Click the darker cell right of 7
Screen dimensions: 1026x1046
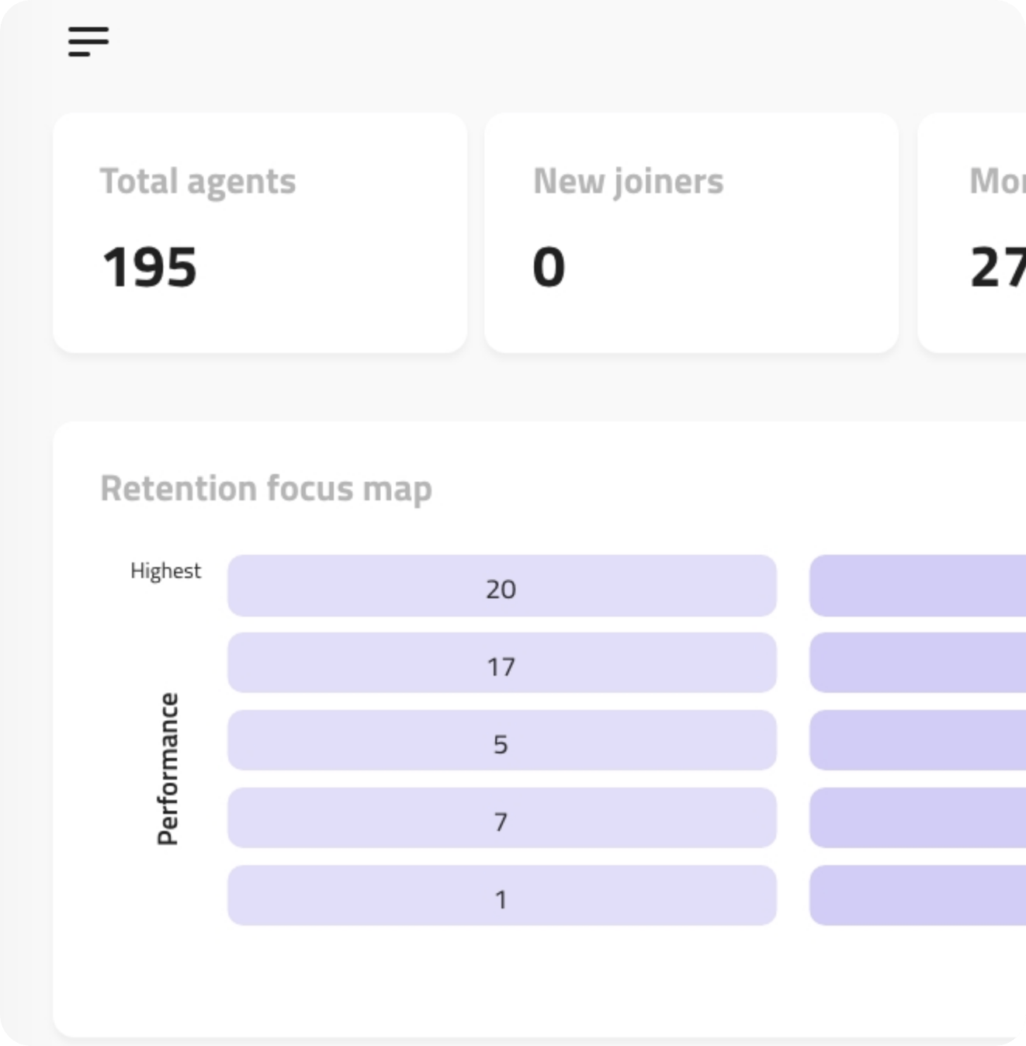point(917,819)
